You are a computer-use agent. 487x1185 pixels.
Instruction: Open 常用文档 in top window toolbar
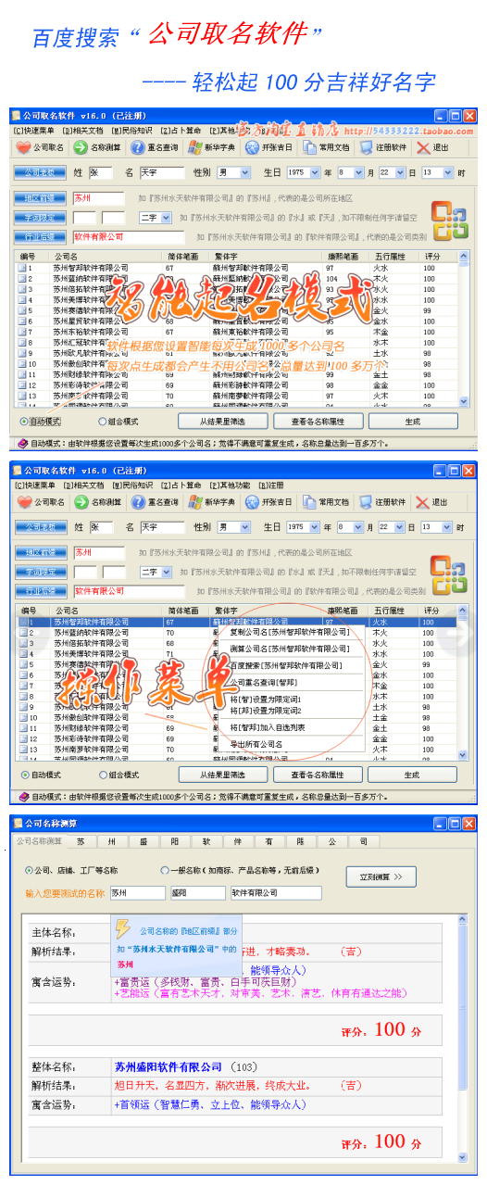pyautogui.click(x=325, y=147)
